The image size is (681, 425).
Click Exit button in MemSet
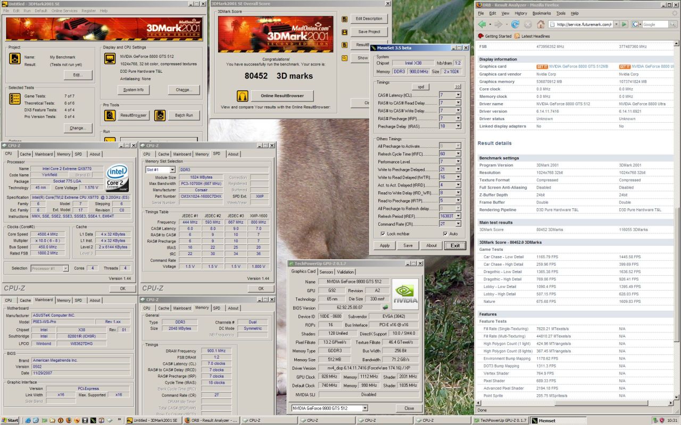point(455,245)
